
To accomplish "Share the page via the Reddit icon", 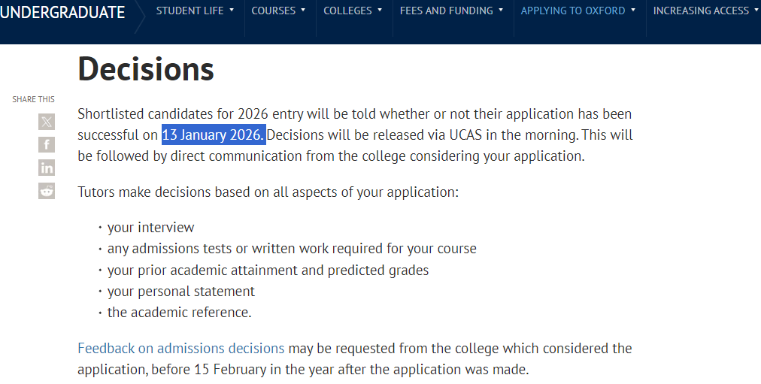I will pyautogui.click(x=47, y=191).
